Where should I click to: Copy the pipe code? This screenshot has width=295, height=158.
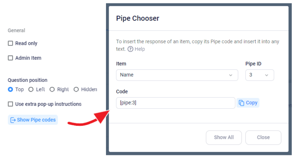[248, 103]
